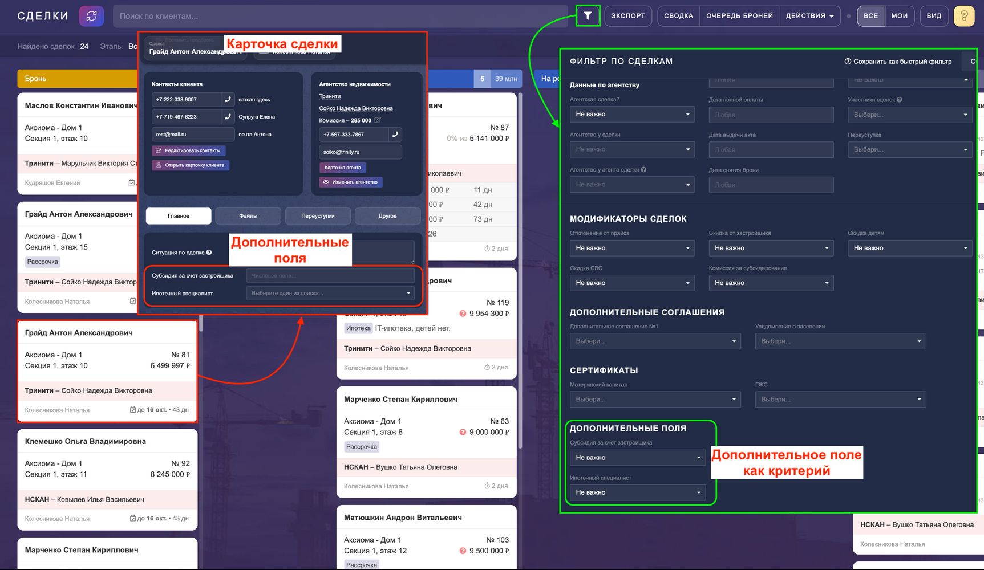
Task: Open Клемешко Ольга Владимировна deal card
Action: pos(107,479)
